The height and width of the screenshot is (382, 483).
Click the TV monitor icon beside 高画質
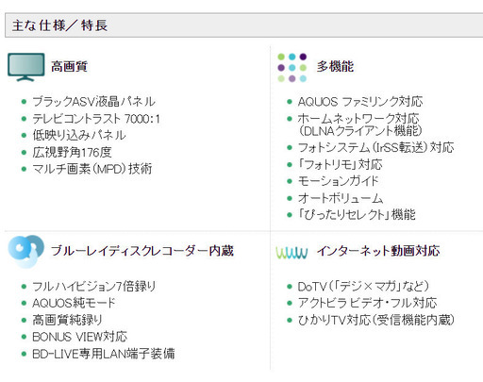pos(26,67)
